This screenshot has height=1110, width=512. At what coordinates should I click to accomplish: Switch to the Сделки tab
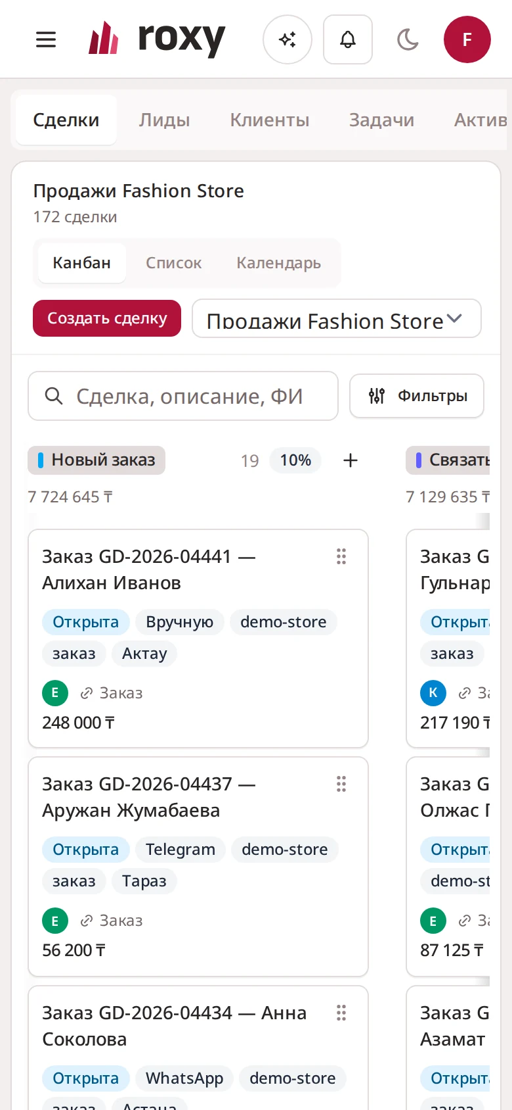(x=66, y=120)
